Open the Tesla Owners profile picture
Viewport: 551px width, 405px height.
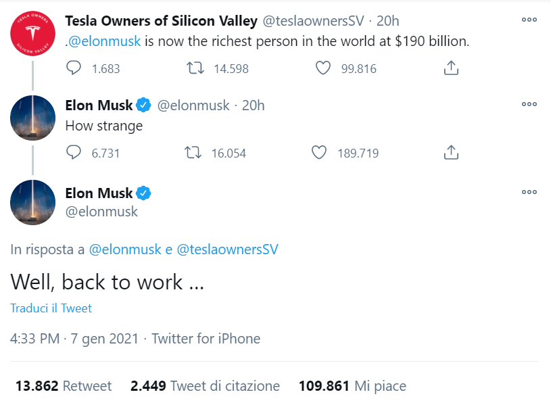33,34
